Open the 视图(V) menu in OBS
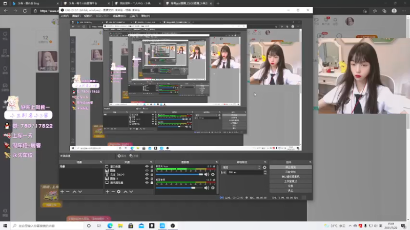This screenshot has width=410, height=230. click(88, 16)
